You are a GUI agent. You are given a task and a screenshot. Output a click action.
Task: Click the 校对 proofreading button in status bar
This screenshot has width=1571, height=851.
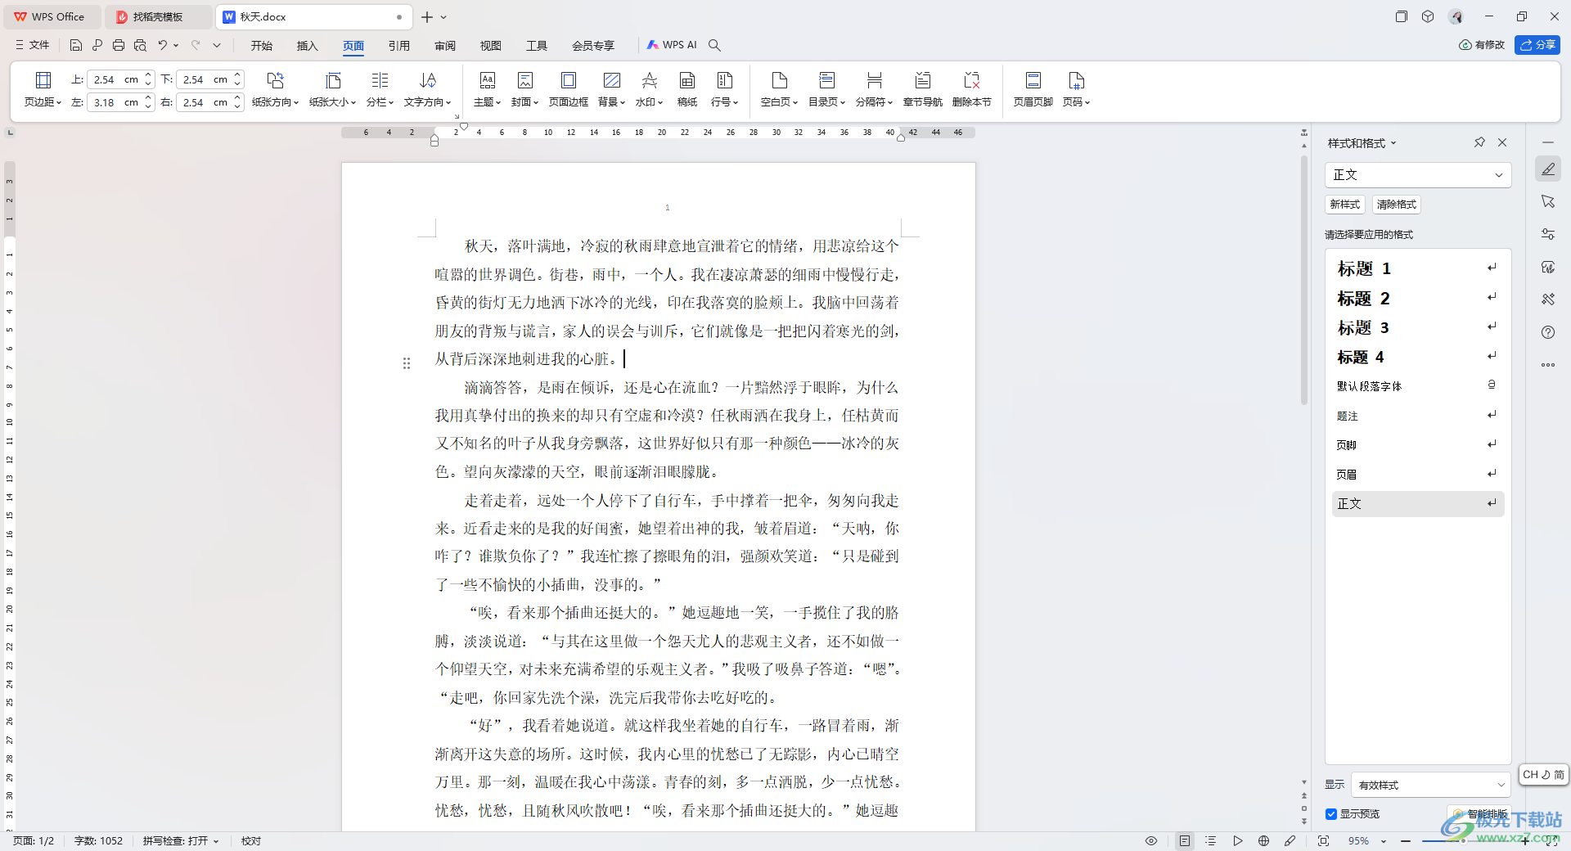point(251,840)
